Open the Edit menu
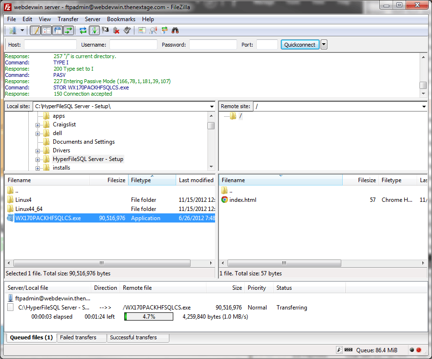 pyautogui.click(x=27, y=19)
